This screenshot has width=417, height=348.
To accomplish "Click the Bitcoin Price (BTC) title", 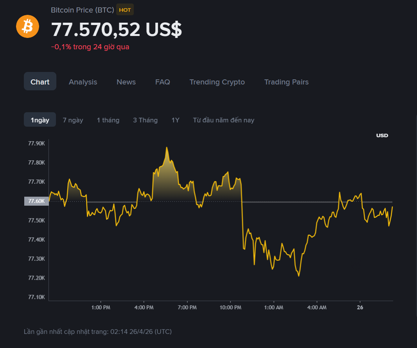I will 82,10.
